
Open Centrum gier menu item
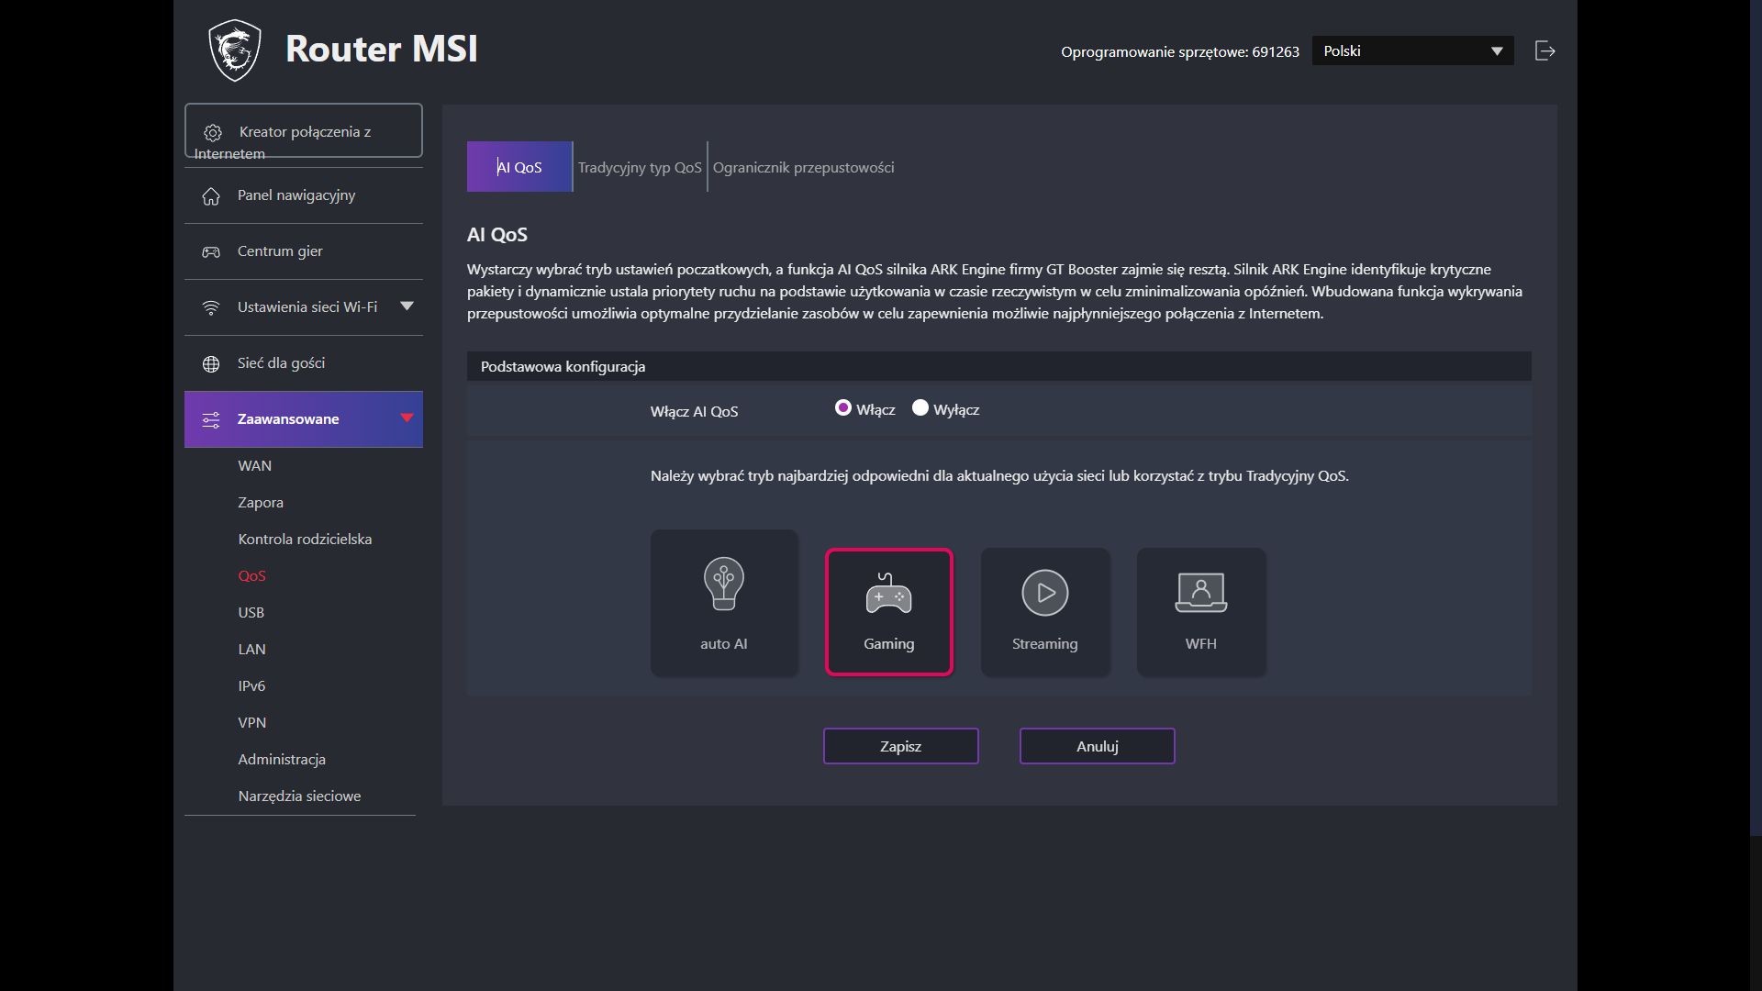304,251
